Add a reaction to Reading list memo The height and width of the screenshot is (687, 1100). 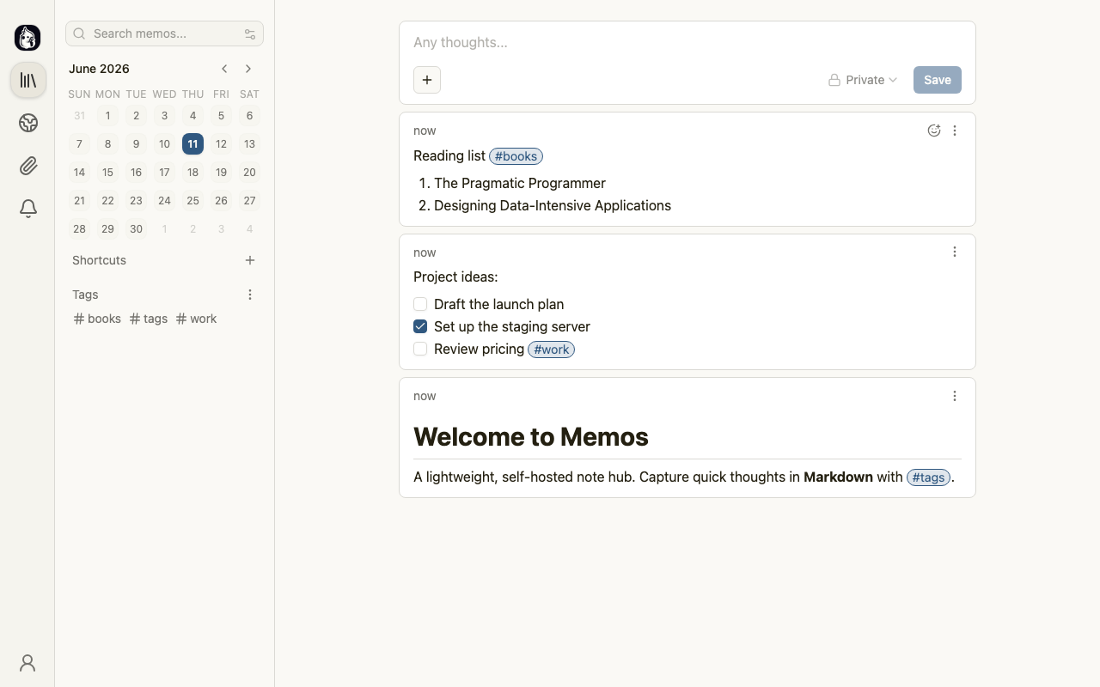point(934,131)
